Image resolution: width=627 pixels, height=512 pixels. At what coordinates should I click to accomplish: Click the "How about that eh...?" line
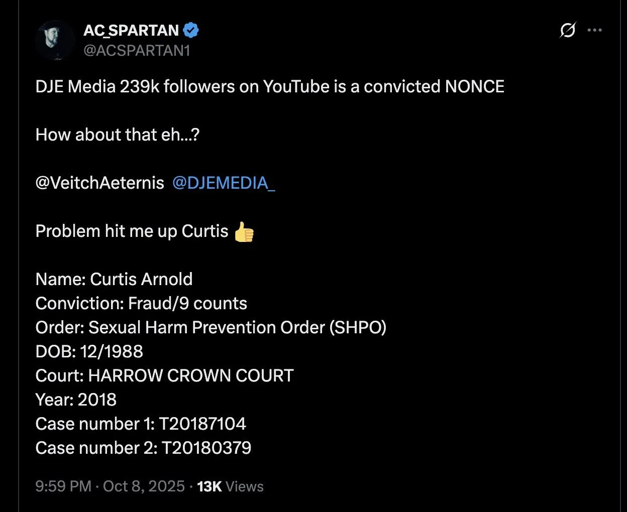pyautogui.click(x=118, y=135)
